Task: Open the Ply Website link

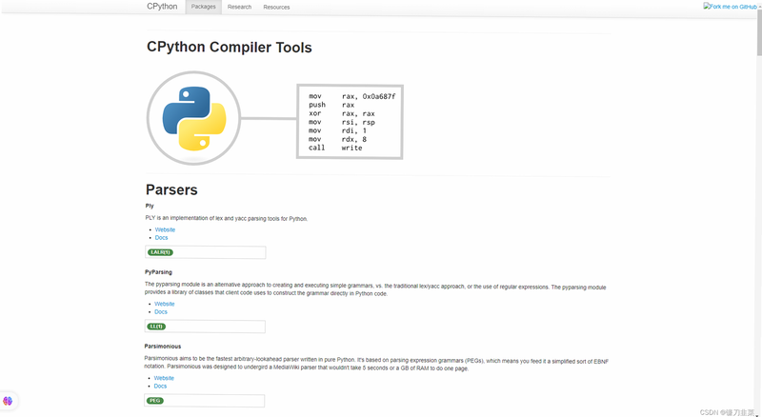Action: coord(165,229)
